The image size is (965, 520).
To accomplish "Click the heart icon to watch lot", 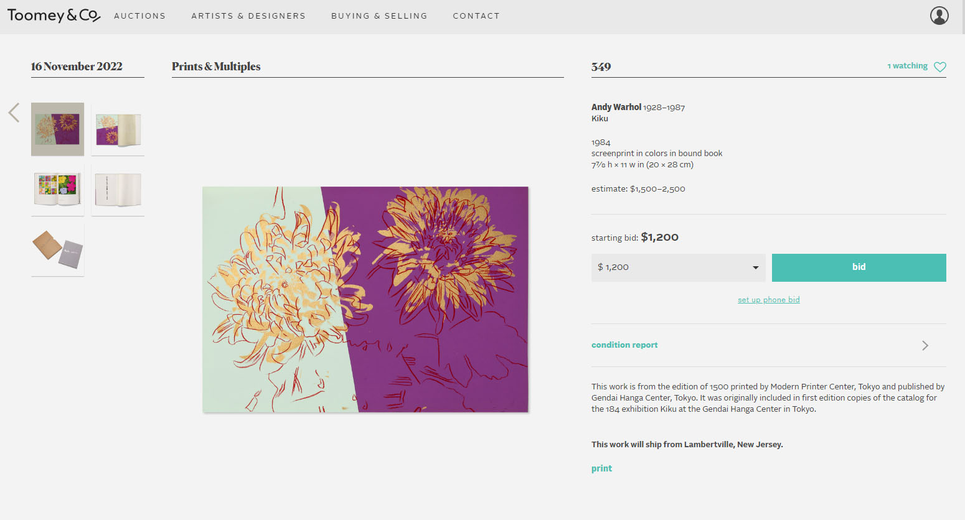I will (x=940, y=67).
